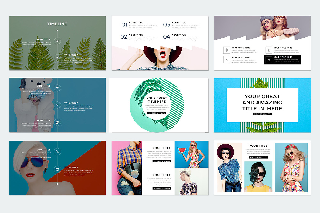The width and height of the screenshot is (320, 213).
Task: Click the home icon on the Timeline slide
Action: [57, 41]
